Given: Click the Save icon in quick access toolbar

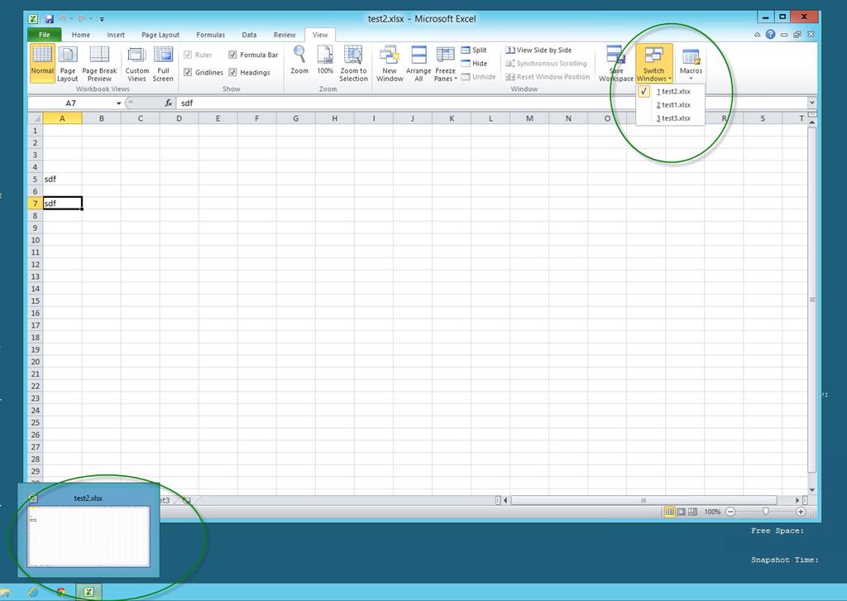Looking at the screenshot, I should 49,19.
